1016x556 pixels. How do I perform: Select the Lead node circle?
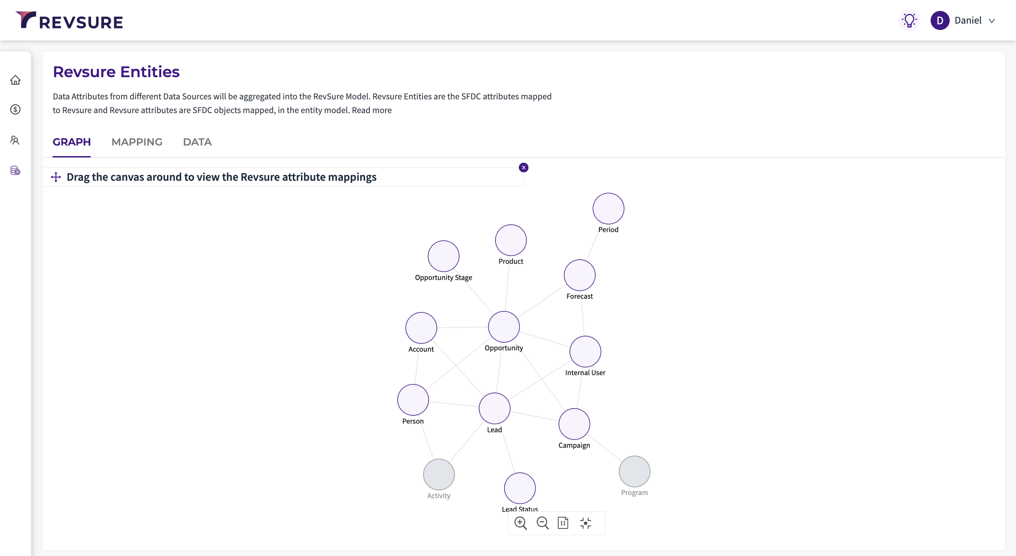pyautogui.click(x=494, y=408)
